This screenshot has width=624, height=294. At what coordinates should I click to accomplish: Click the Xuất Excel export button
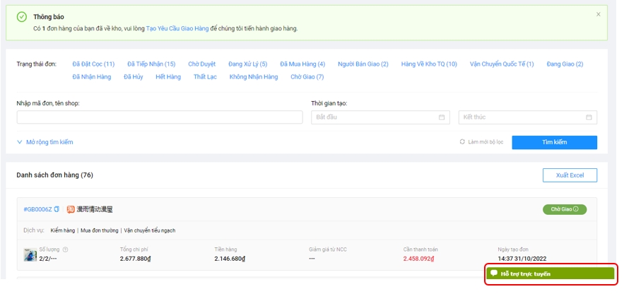pos(570,175)
